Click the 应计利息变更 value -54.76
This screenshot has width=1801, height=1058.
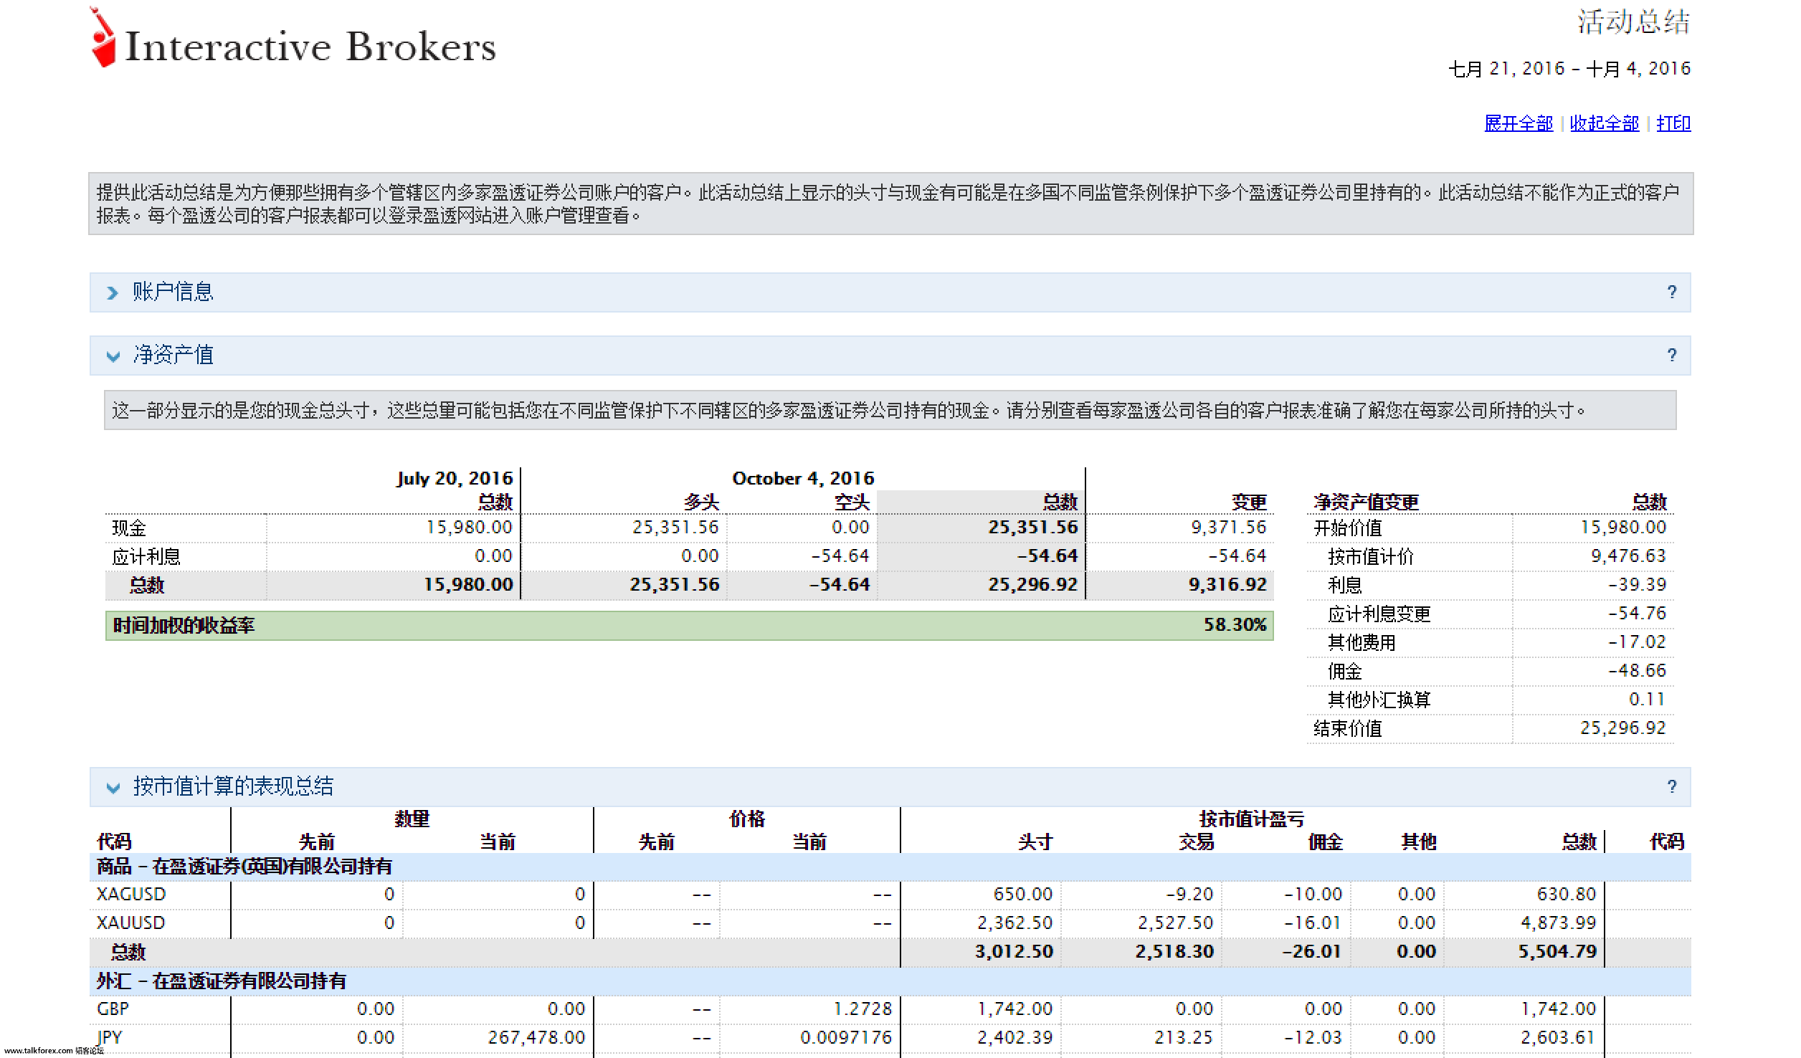pyautogui.click(x=1637, y=613)
